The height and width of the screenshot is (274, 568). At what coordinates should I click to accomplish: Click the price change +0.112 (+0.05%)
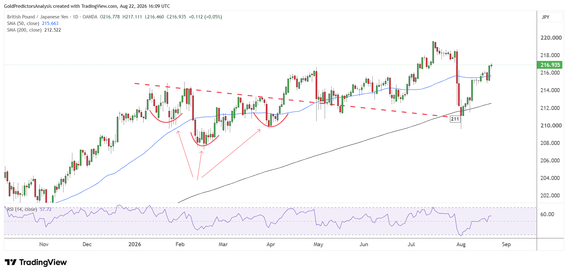[x=205, y=17]
